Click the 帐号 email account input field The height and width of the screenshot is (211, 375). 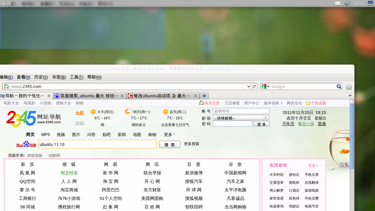coord(241,111)
